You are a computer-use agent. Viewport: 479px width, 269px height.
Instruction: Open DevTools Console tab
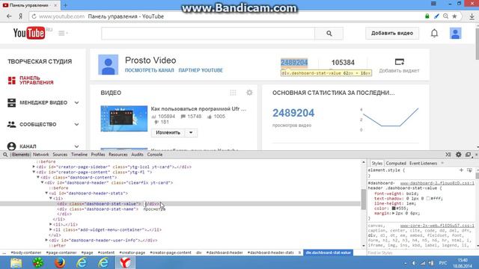(155, 155)
